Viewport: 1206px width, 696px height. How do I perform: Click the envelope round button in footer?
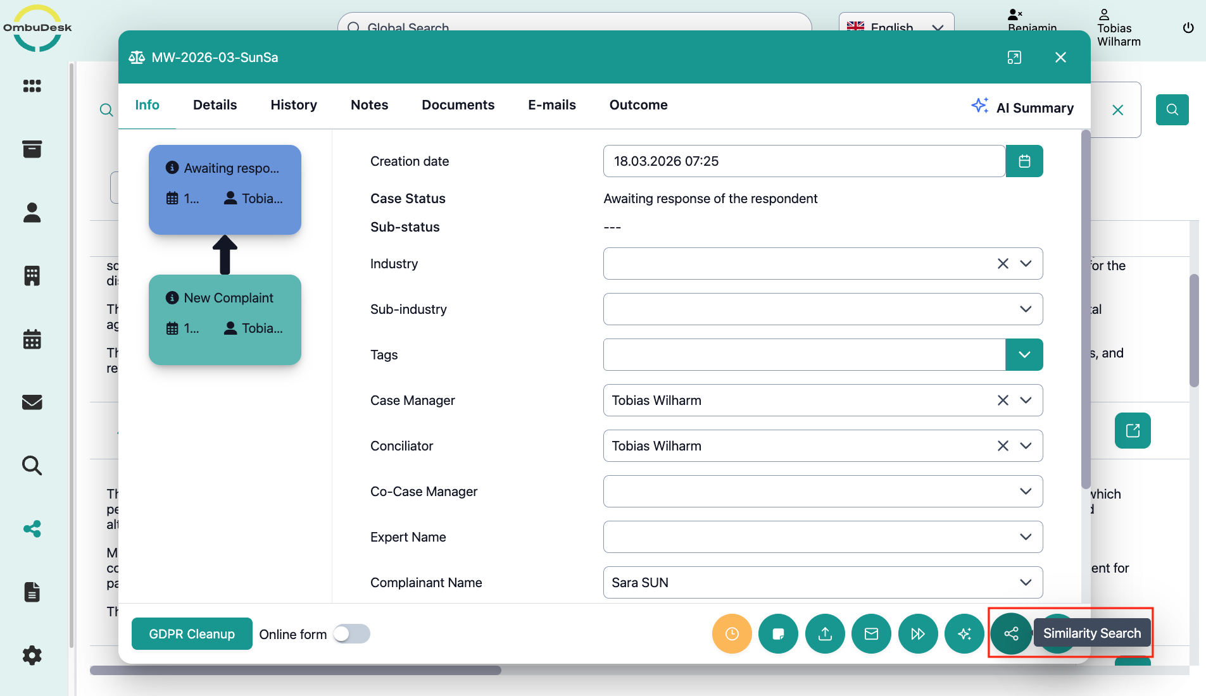coord(871,633)
